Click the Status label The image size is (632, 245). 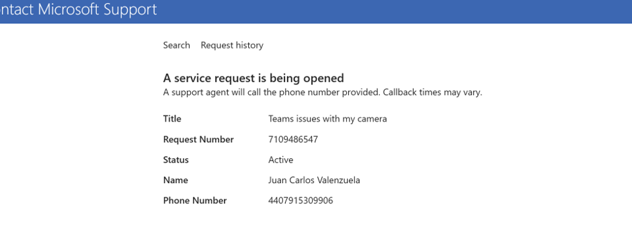175,160
